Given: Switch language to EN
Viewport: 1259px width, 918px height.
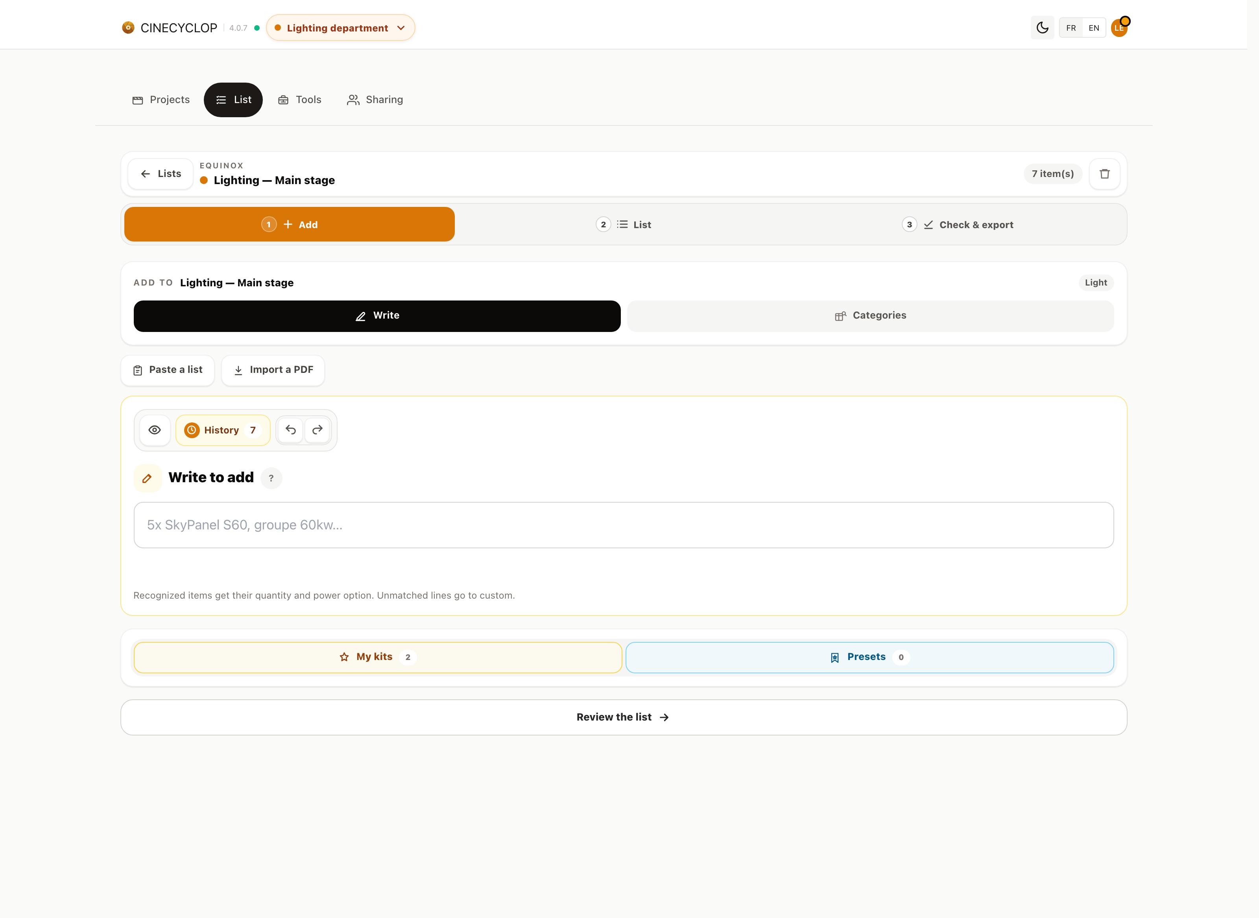Looking at the screenshot, I should tap(1093, 28).
